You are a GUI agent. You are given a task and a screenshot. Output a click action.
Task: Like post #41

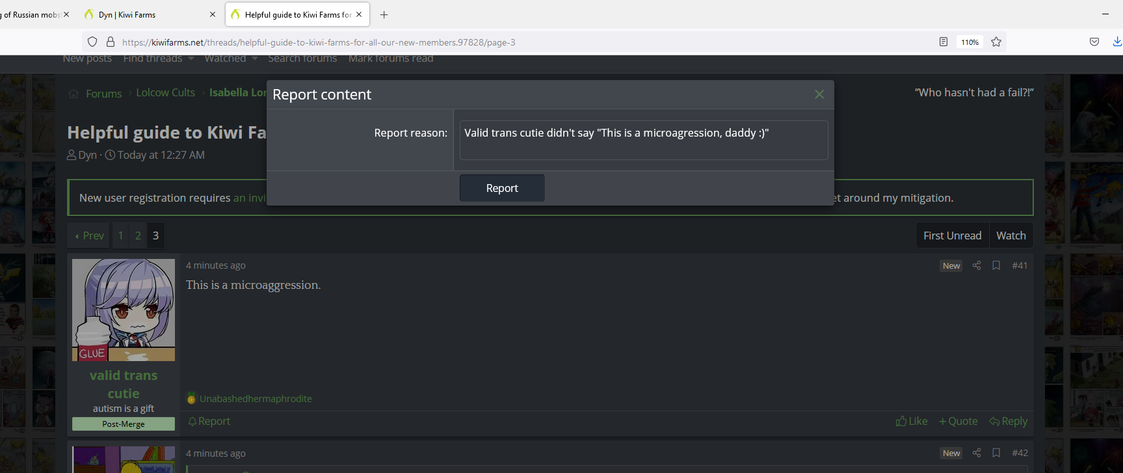[912, 422]
